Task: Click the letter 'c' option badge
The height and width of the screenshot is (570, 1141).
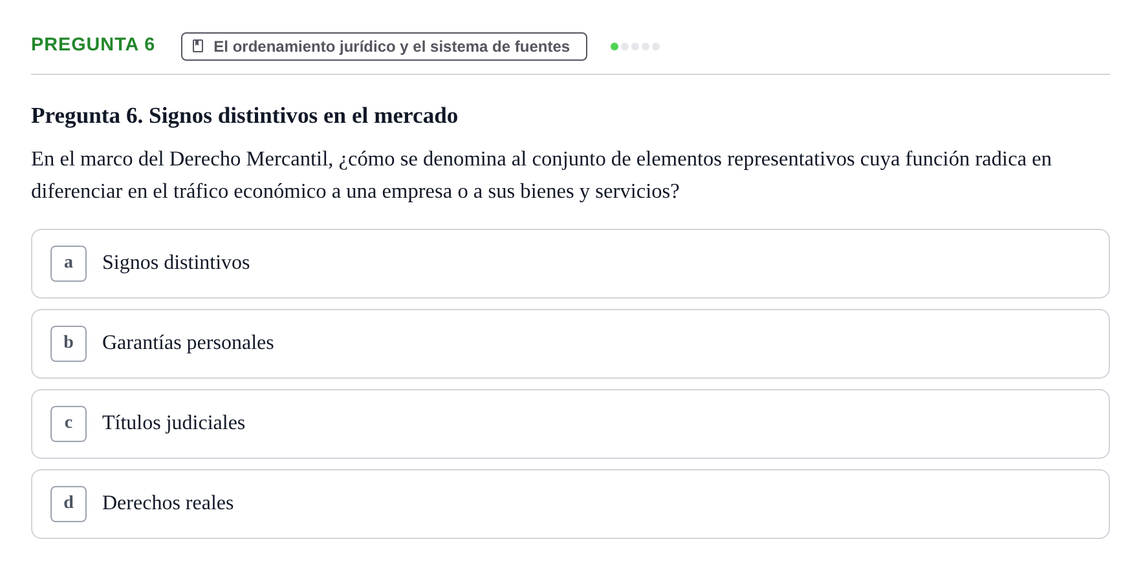Action: pyautogui.click(x=69, y=424)
